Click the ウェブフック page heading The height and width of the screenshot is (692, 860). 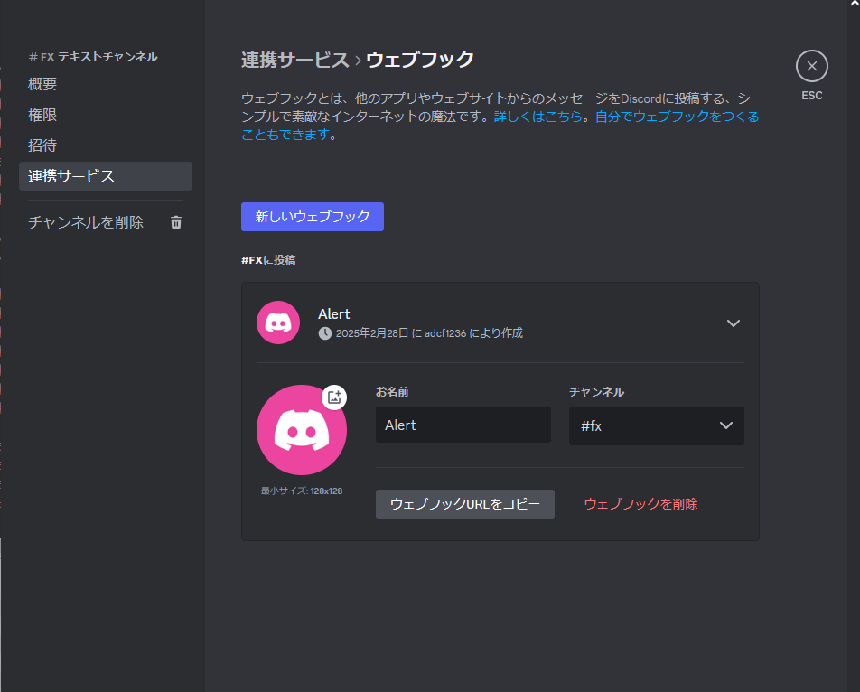(x=420, y=60)
